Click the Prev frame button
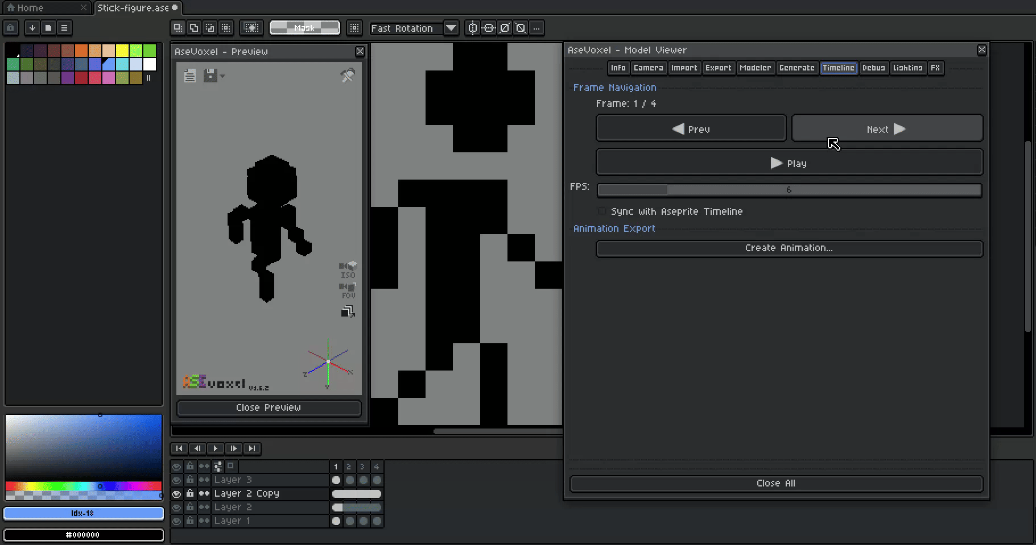1036x545 pixels. tap(691, 129)
